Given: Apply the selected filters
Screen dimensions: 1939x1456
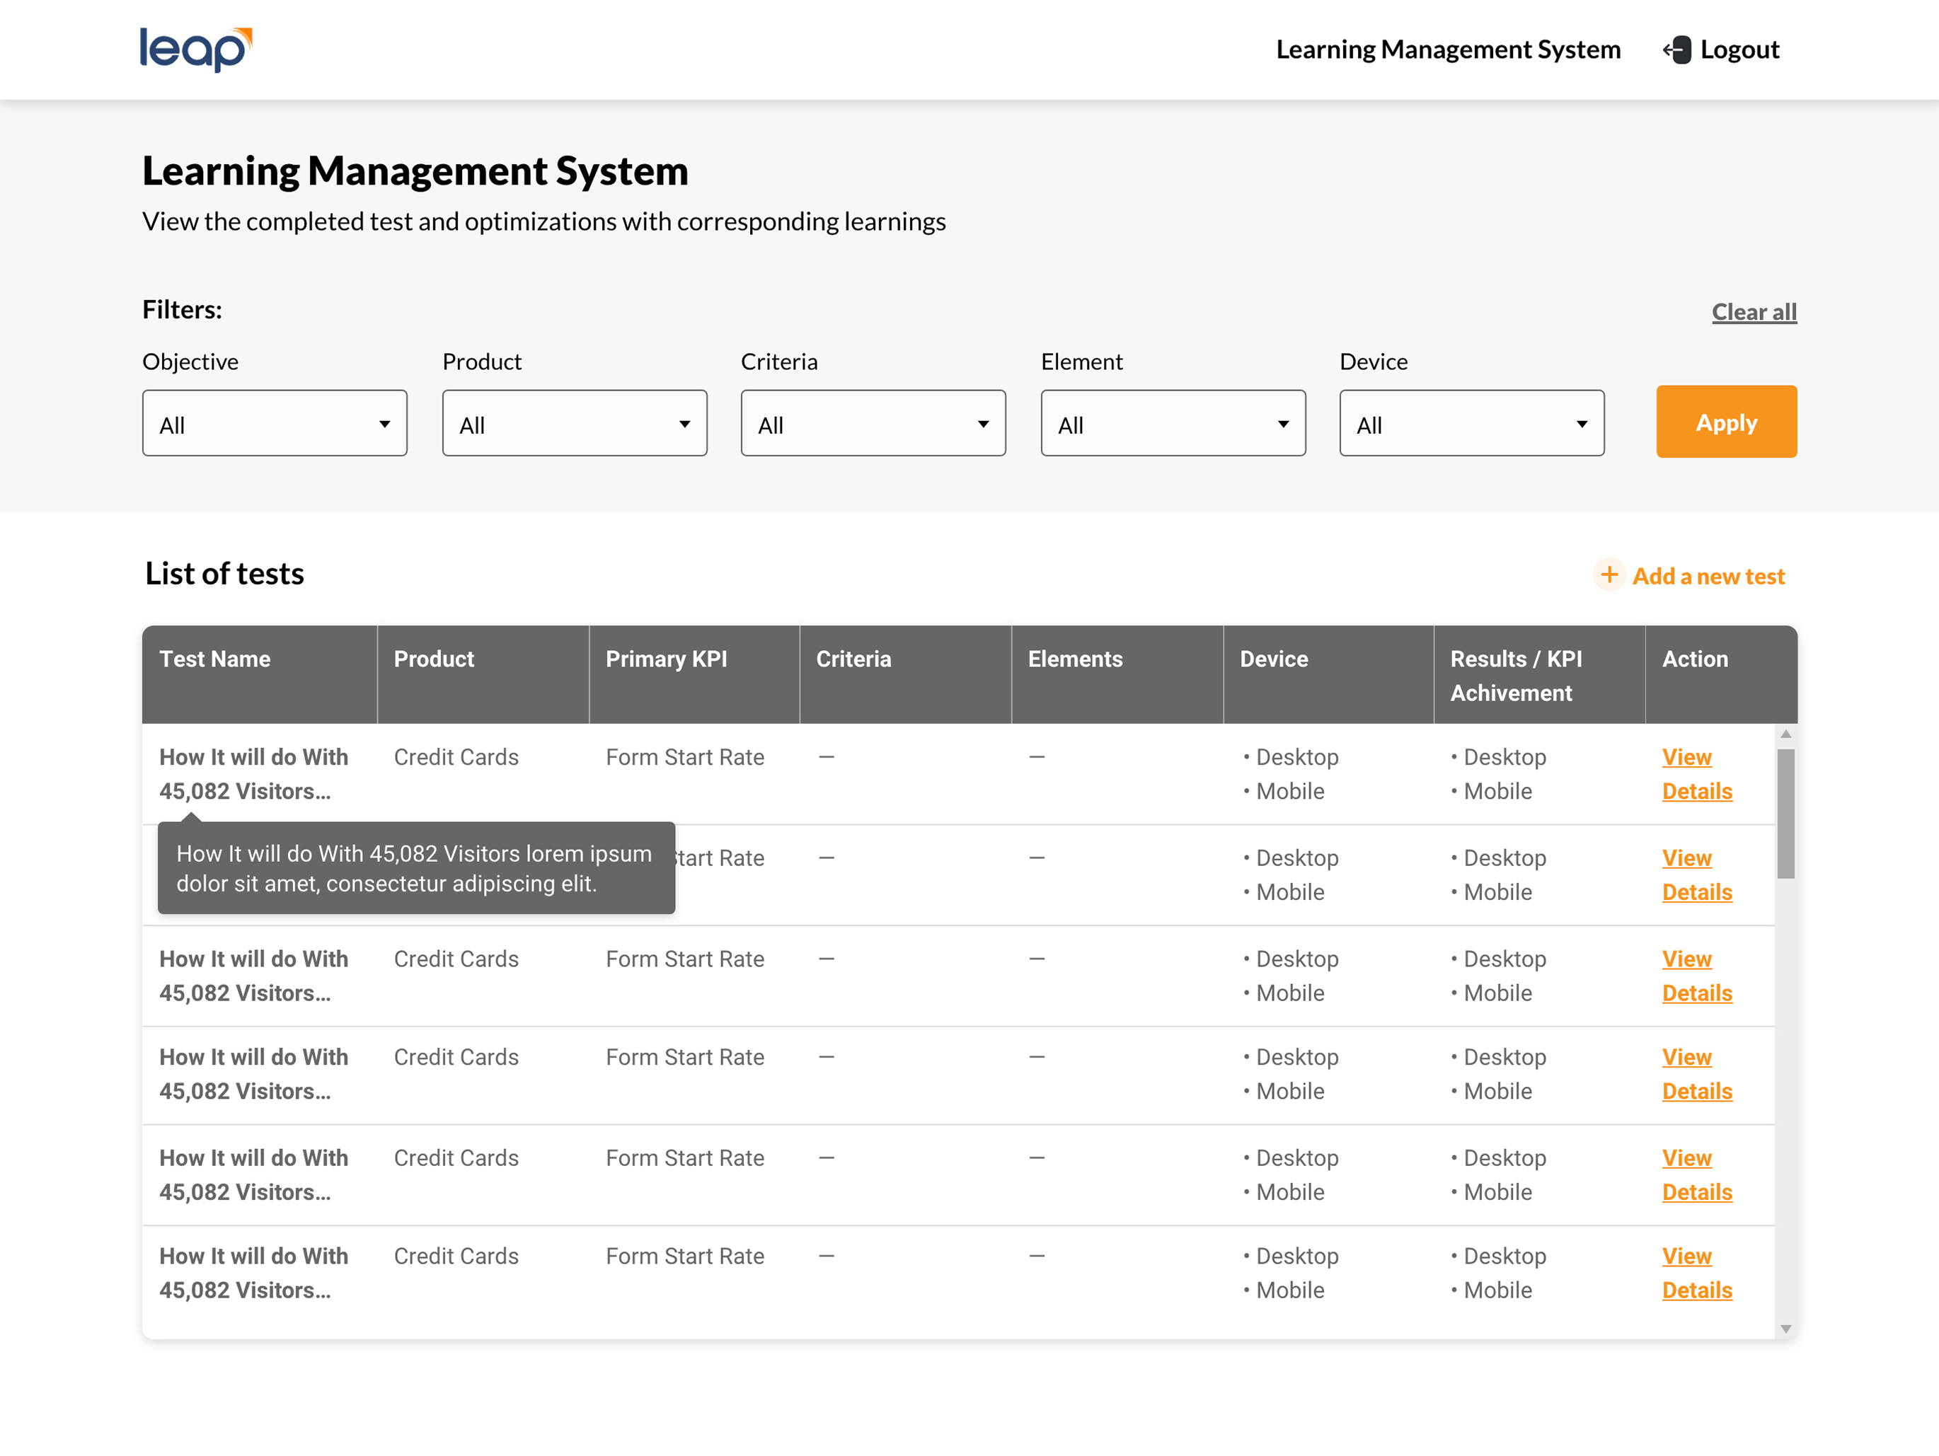Looking at the screenshot, I should (x=1726, y=422).
